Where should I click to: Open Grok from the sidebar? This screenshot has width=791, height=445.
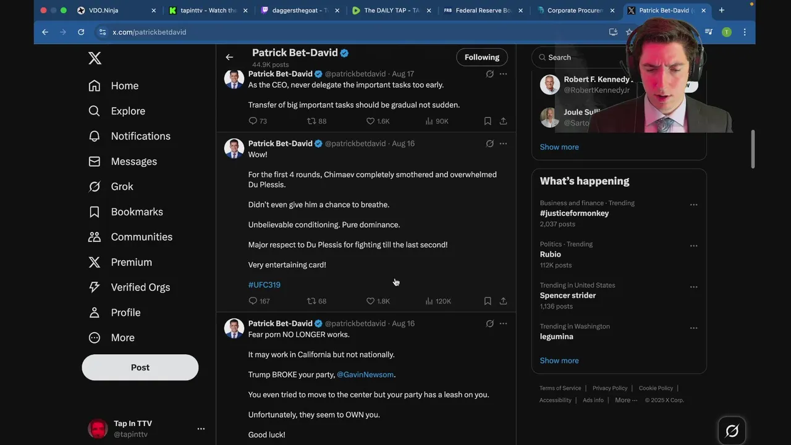(111, 187)
